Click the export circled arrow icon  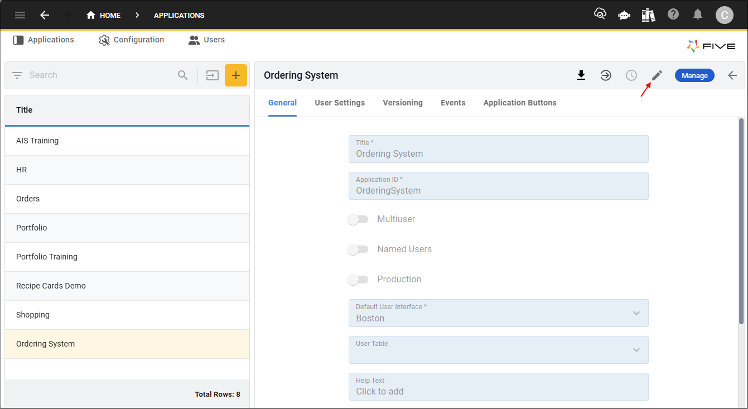(x=606, y=75)
